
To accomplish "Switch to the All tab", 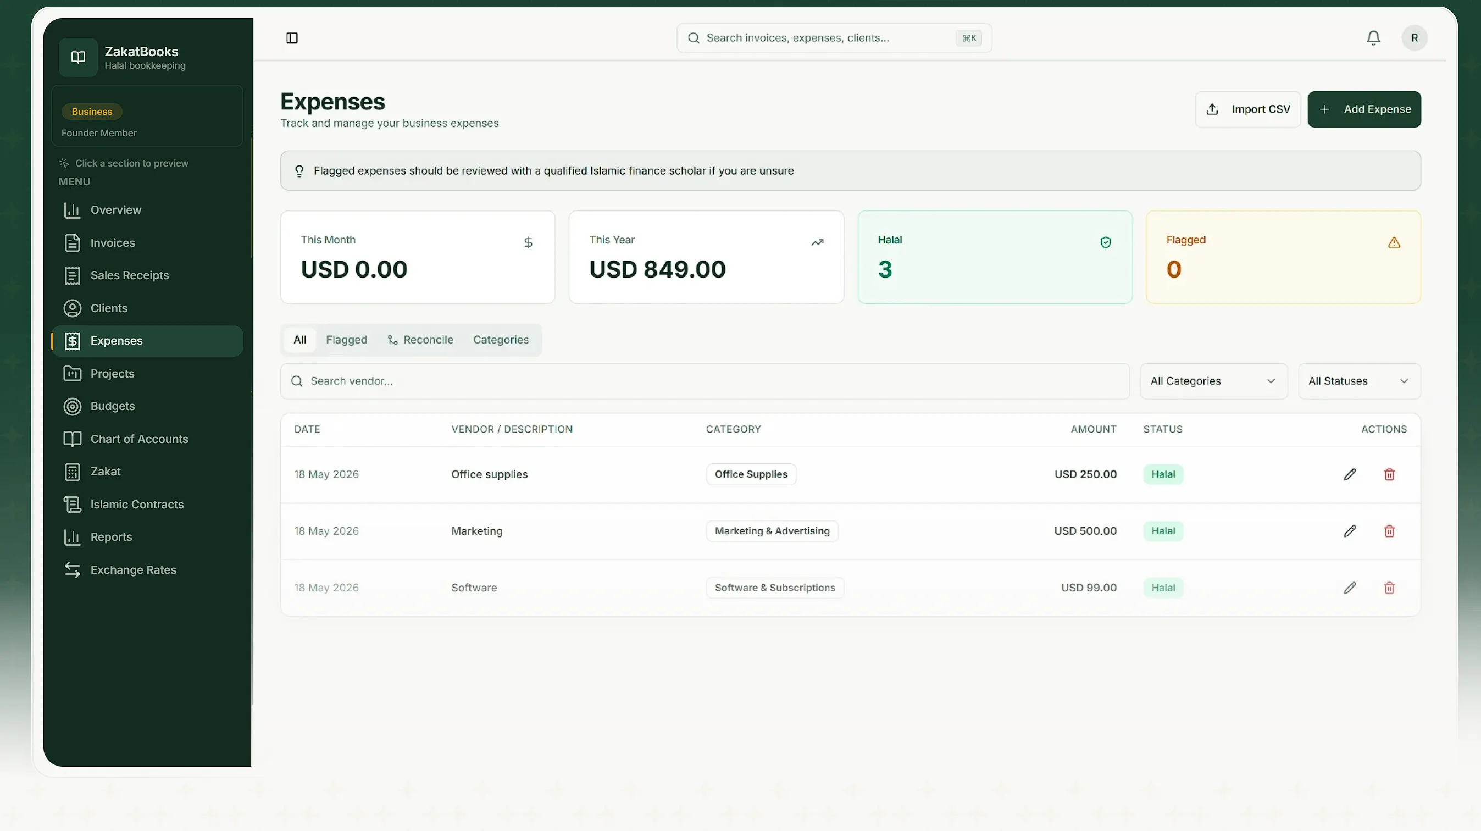I will (x=299, y=340).
